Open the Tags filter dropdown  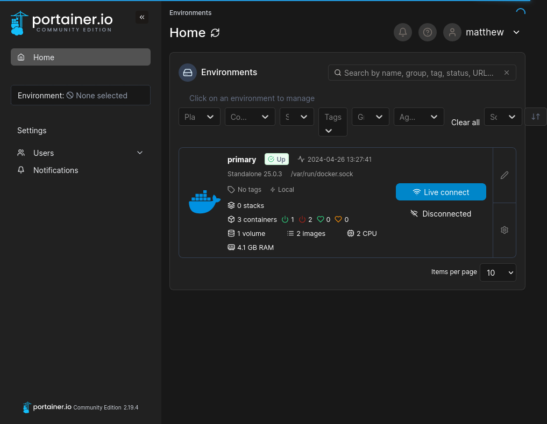click(332, 122)
